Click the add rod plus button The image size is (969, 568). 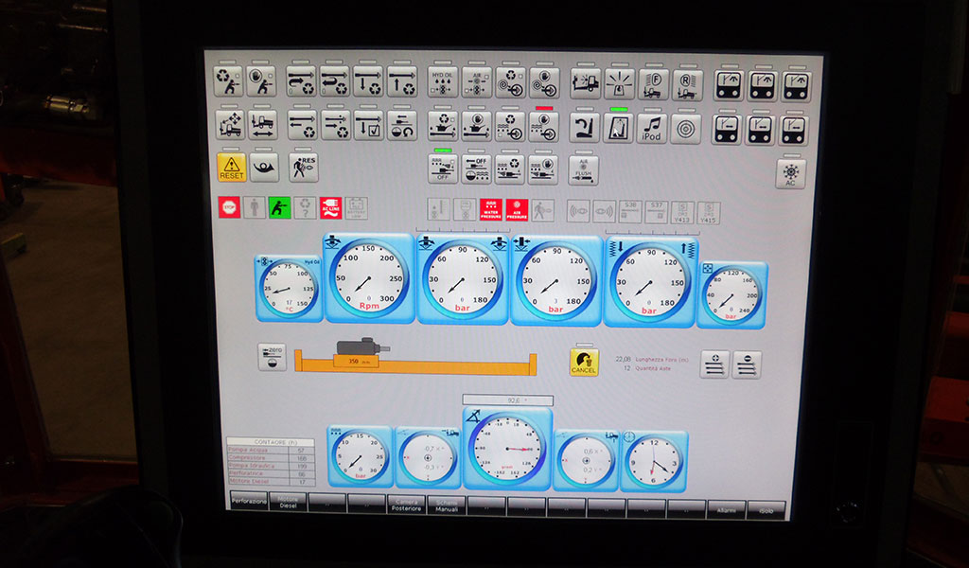point(714,364)
